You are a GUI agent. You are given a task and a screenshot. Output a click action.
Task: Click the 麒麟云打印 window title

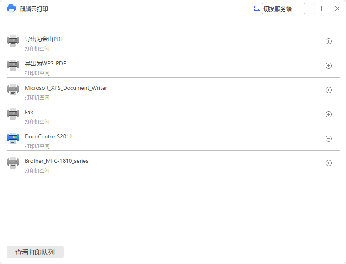[x=33, y=9]
